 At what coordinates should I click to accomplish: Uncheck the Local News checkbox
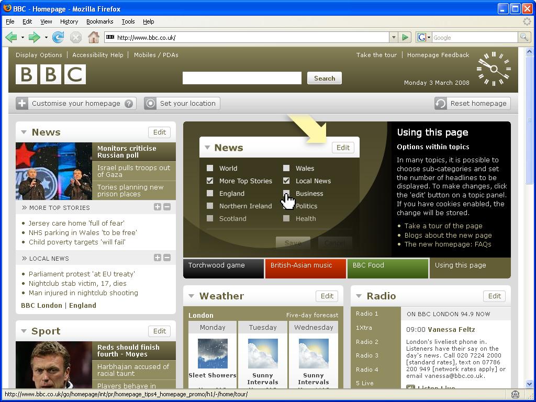(x=286, y=181)
